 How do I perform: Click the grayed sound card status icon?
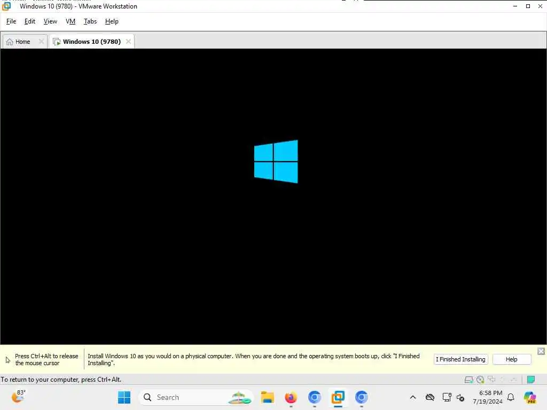tap(513, 380)
